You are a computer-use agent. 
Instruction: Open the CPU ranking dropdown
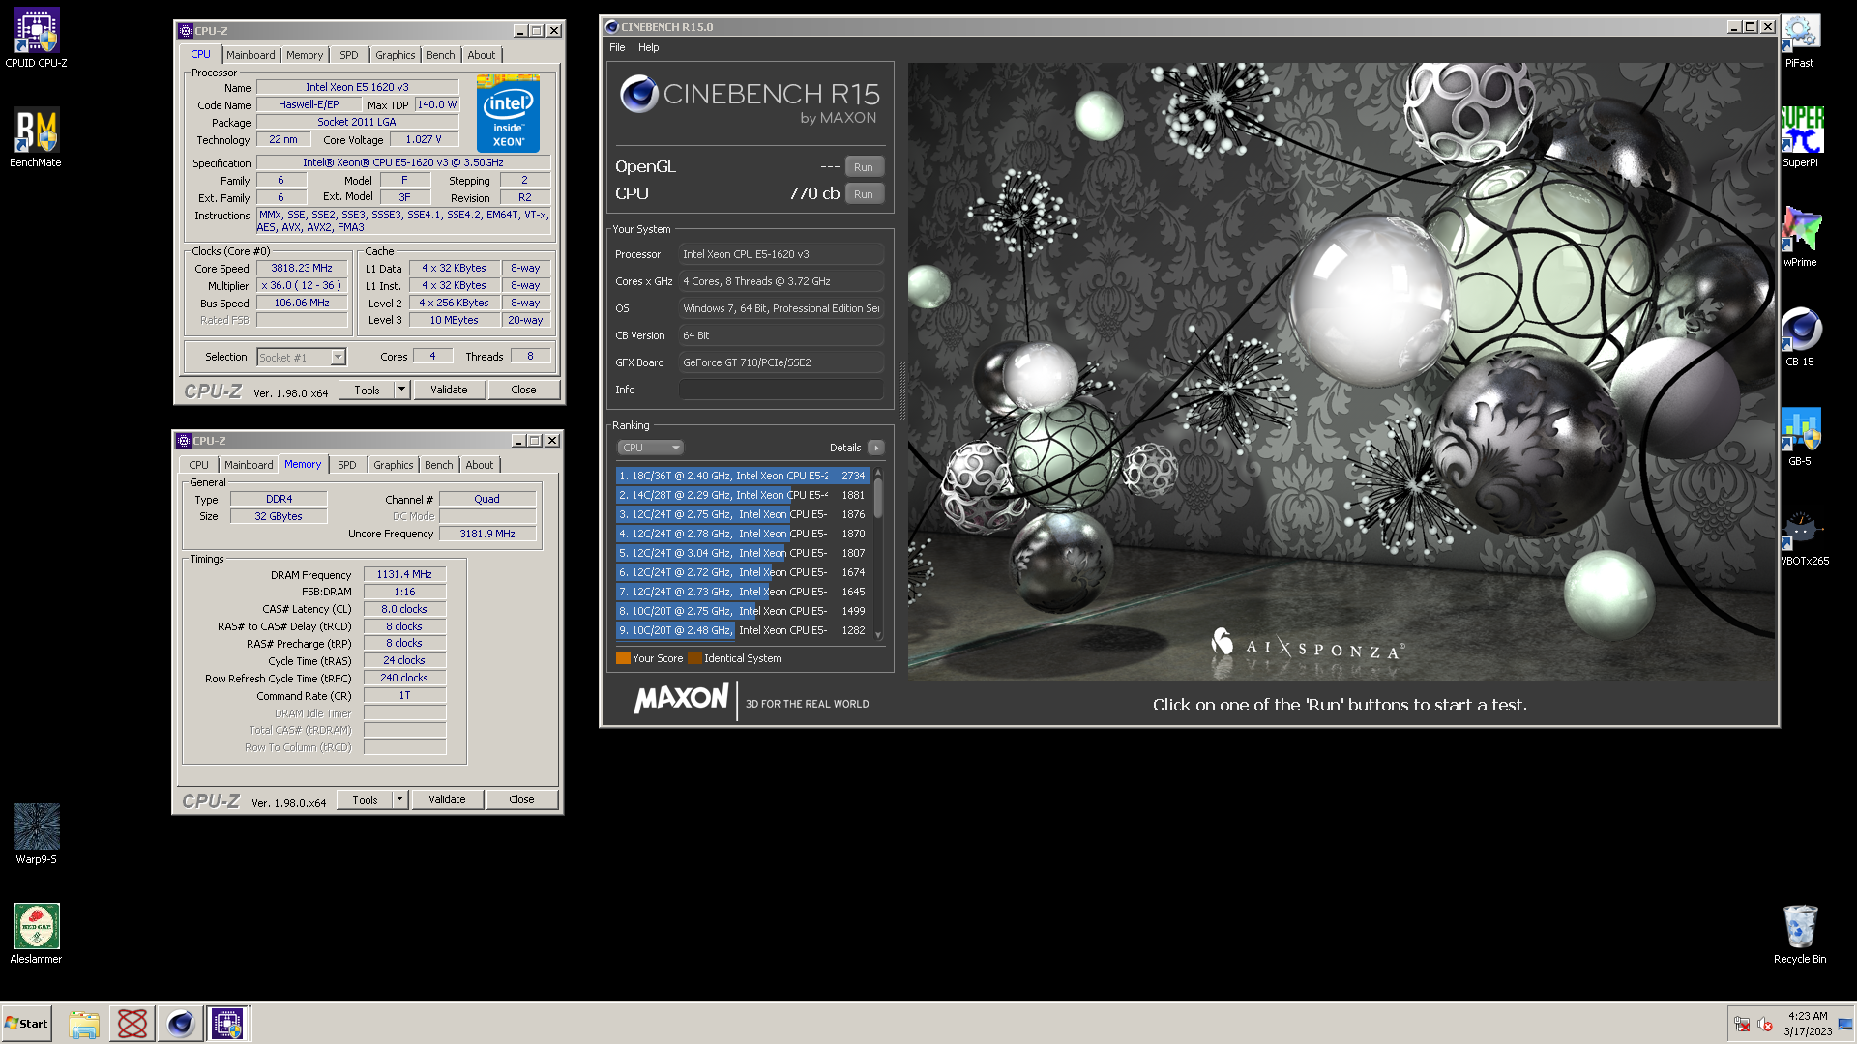coord(650,448)
